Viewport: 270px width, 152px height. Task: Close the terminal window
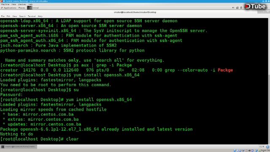click(268, 12)
